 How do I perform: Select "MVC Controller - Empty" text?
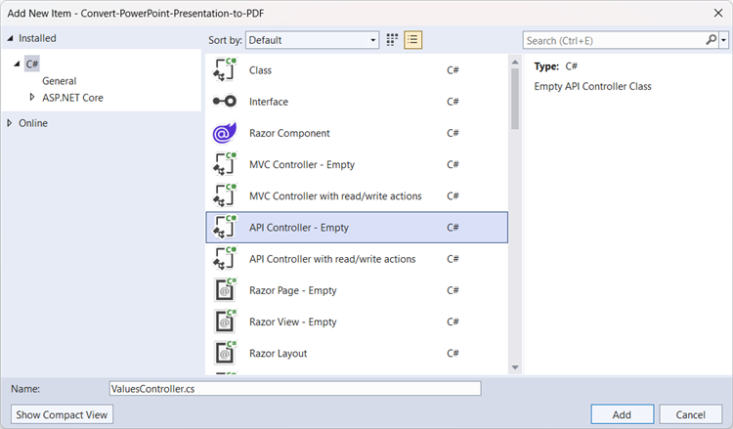point(302,164)
